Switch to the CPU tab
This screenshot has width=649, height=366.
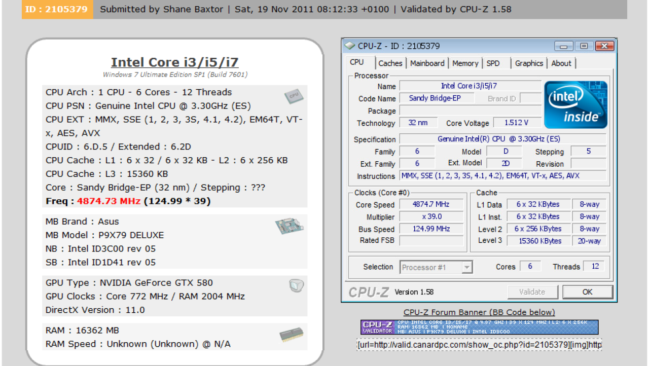click(357, 62)
